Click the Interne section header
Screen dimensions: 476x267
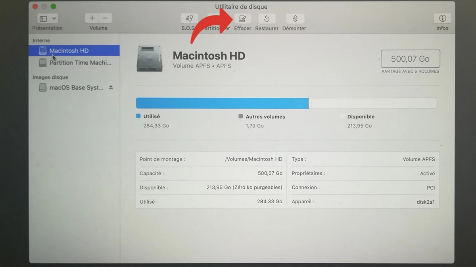41,41
